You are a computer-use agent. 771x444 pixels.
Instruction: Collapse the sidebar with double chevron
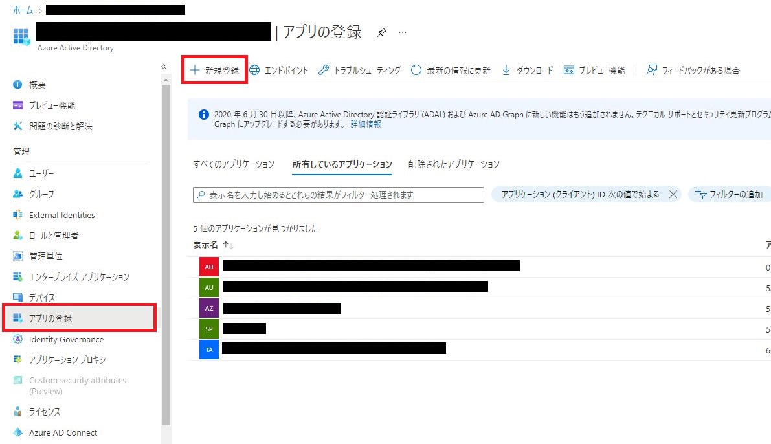(x=164, y=67)
